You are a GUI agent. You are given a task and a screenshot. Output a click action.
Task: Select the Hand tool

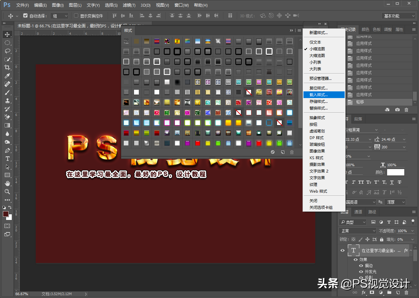[7, 183]
